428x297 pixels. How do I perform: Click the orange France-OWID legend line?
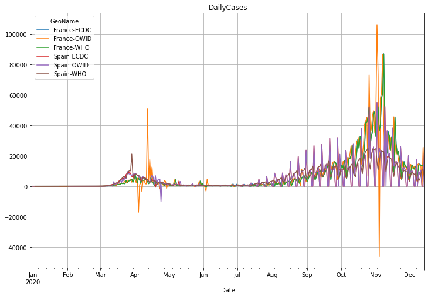43,39
